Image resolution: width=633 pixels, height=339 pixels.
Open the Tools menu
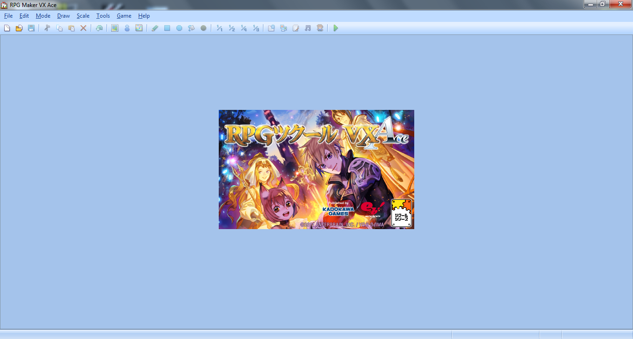click(103, 15)
